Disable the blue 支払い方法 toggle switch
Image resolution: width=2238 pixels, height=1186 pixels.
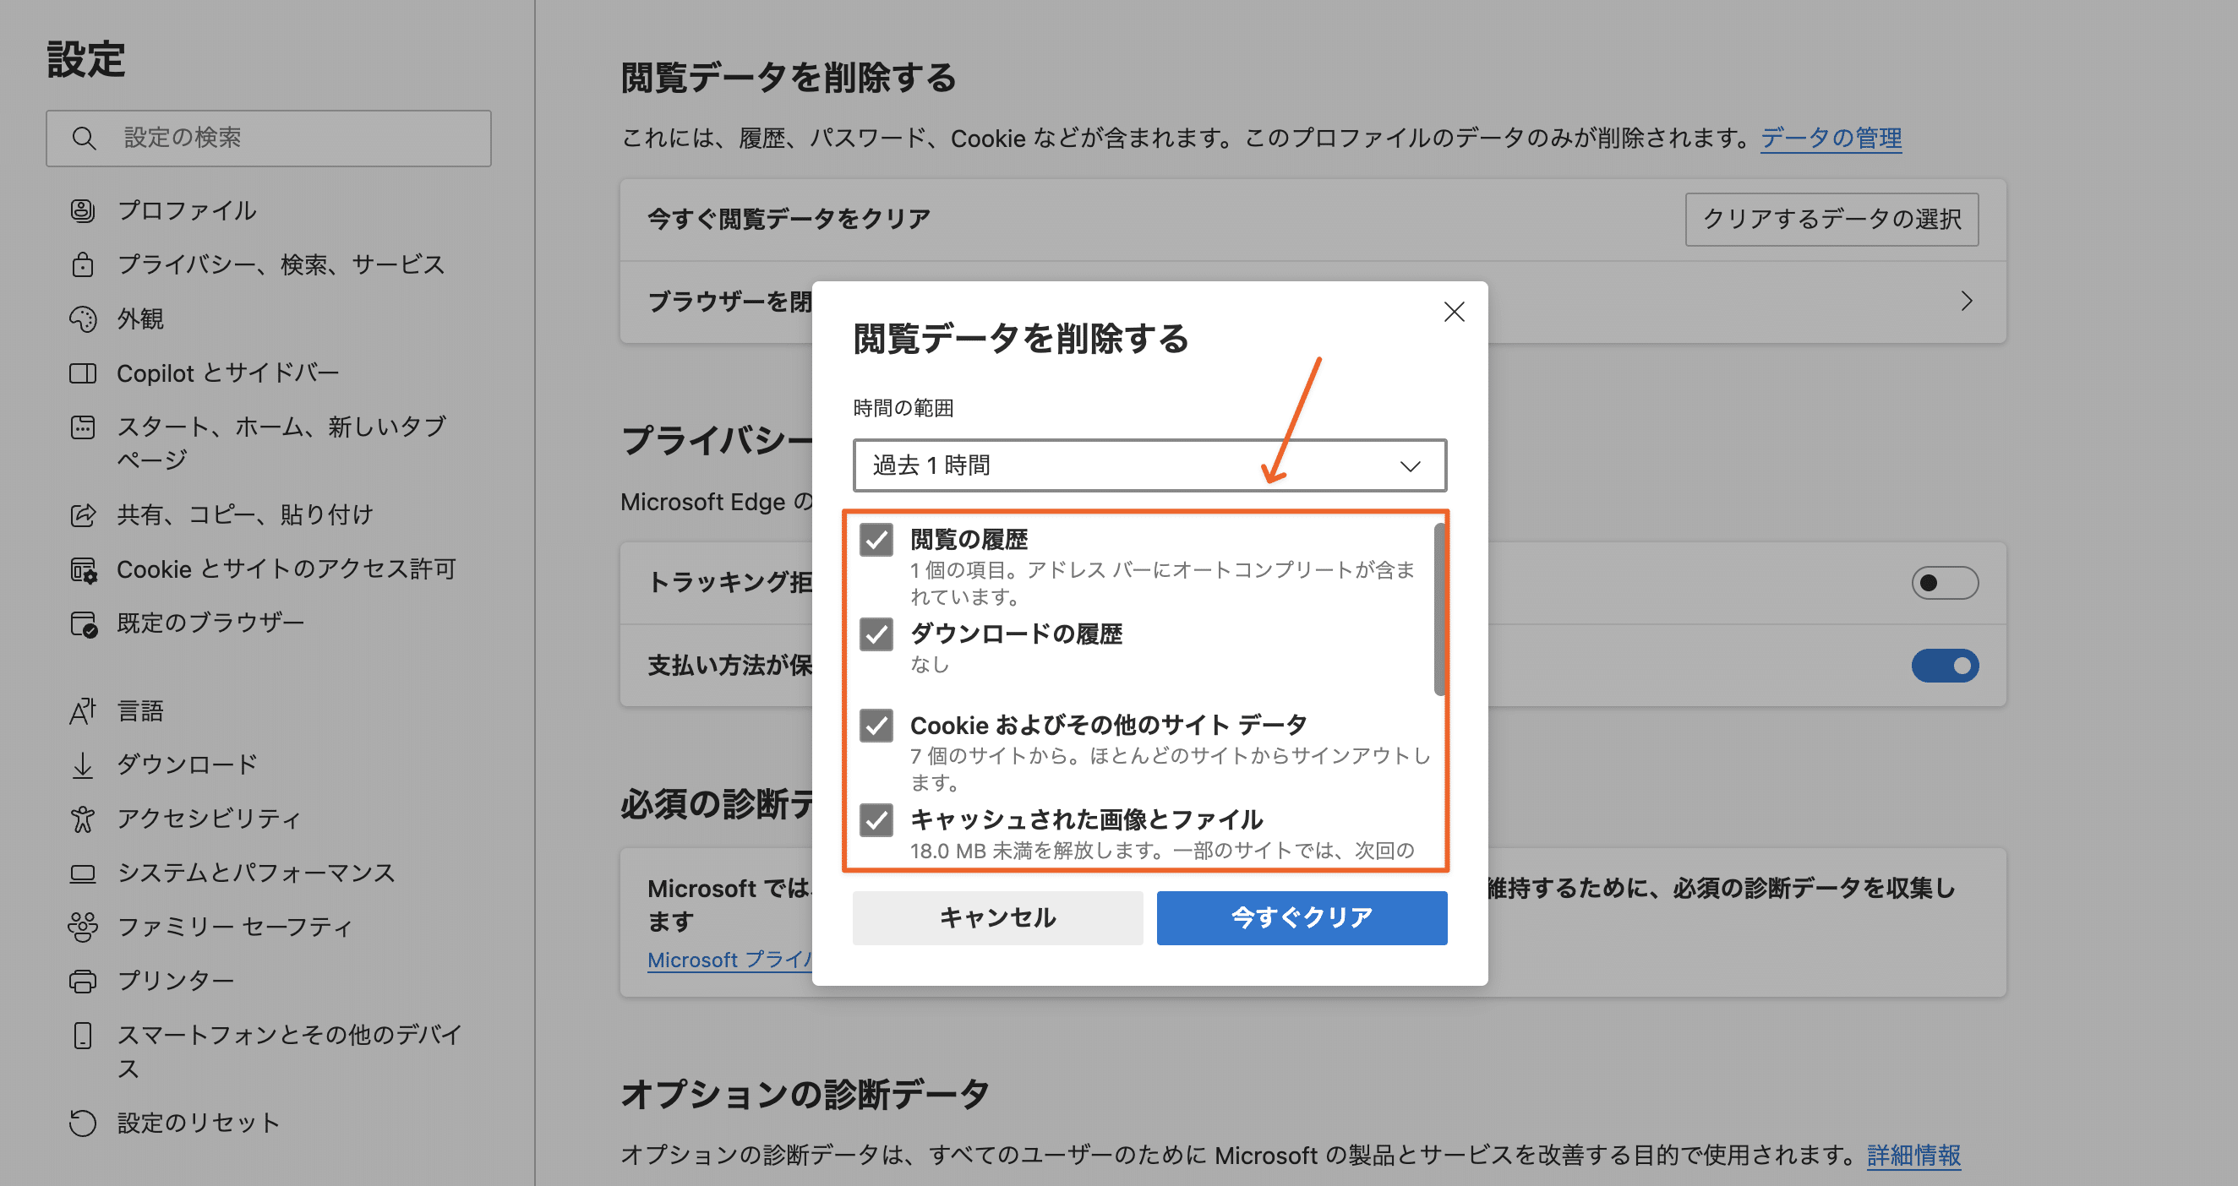[x=1946, y=665]
